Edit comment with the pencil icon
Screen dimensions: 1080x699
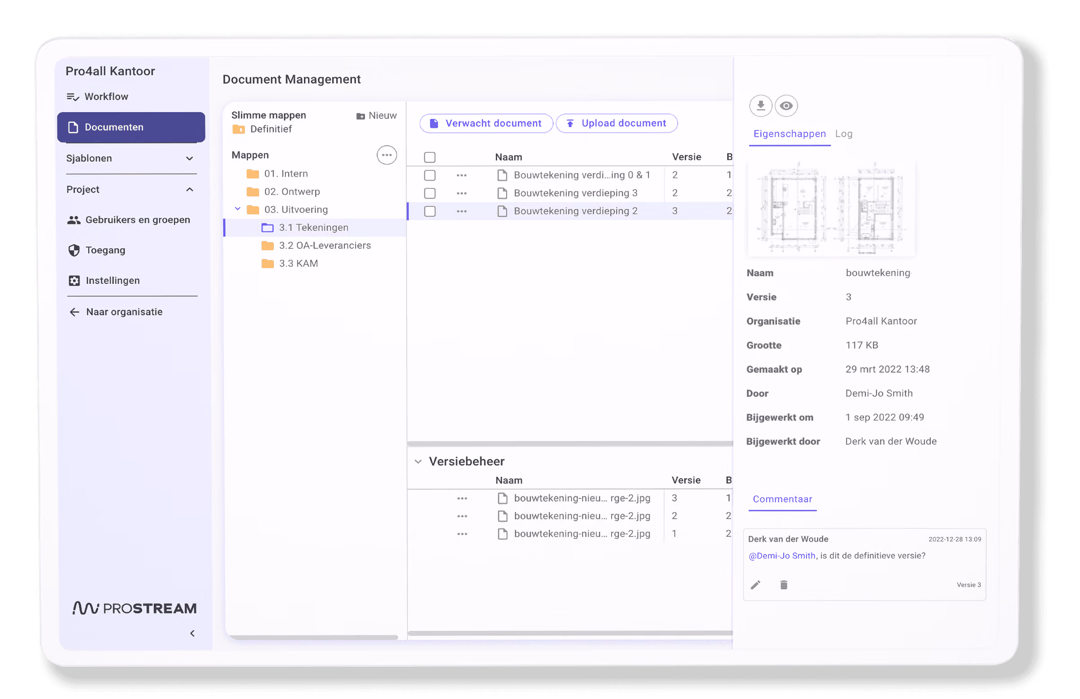coord(755,585)
